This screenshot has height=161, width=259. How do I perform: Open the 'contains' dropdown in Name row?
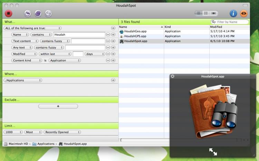(41, 34)
